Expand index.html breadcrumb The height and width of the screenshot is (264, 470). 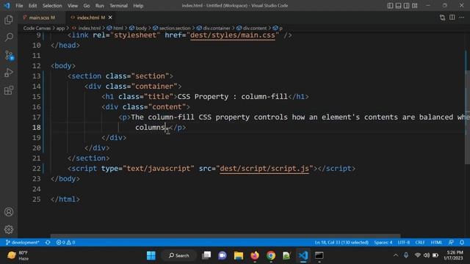(x=87, y=28)
